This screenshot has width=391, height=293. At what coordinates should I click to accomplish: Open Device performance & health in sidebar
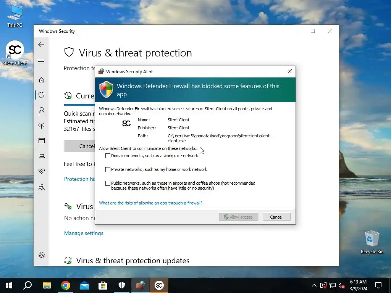pos(41,171)
